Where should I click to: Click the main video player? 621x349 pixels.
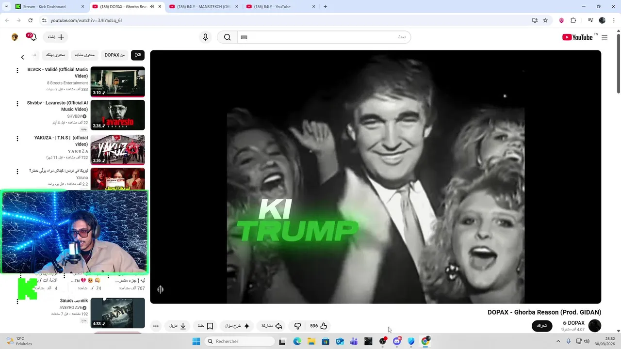tap(376, 177)
